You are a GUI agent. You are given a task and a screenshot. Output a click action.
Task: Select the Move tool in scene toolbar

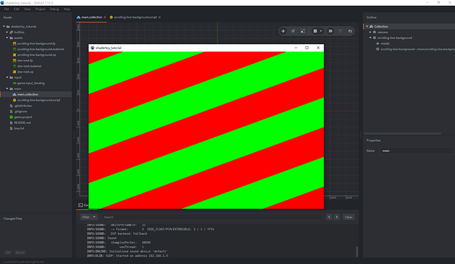tap(284, 31)
